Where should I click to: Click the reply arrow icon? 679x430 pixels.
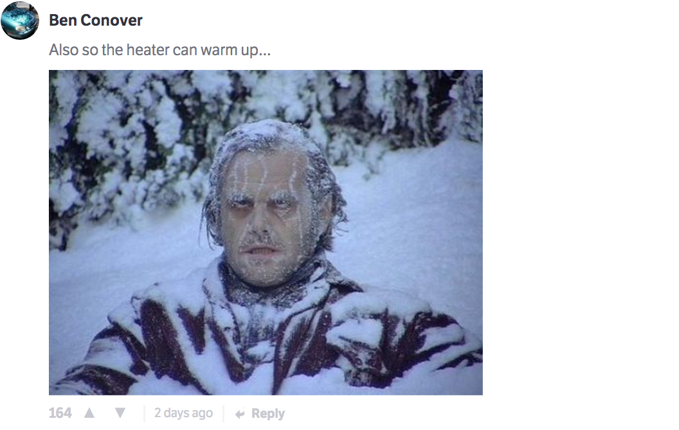tap(240, 414)
